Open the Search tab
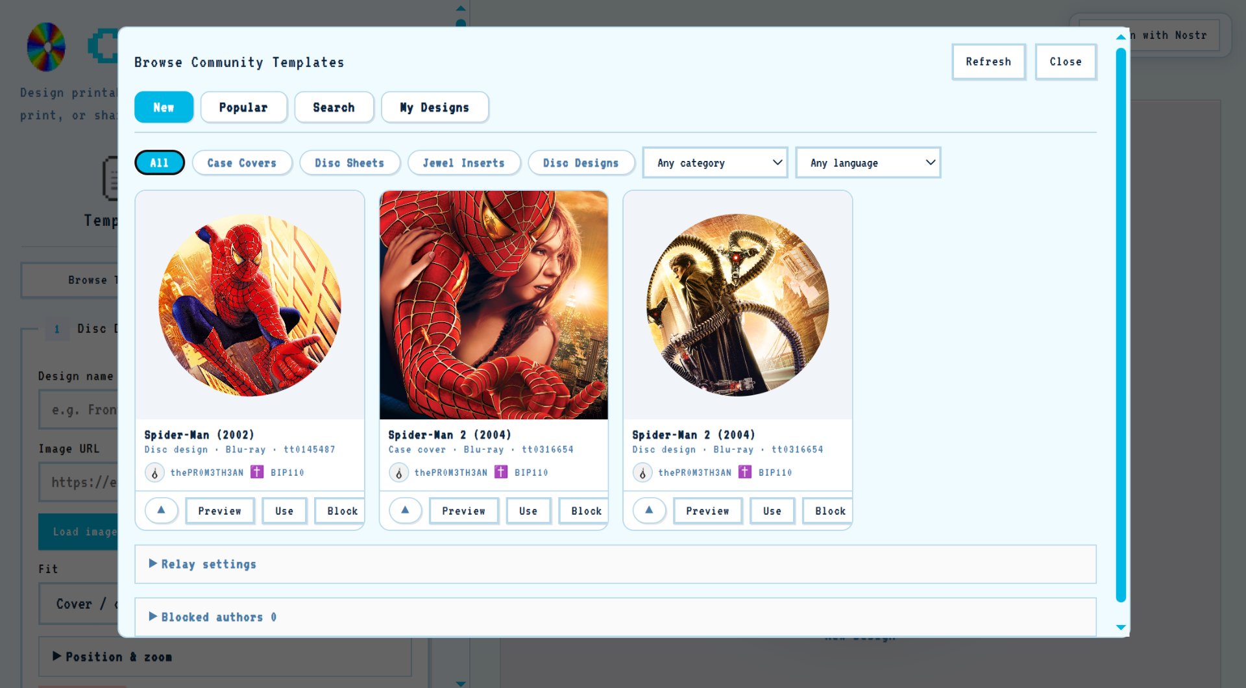 click(x=334, y=107)
